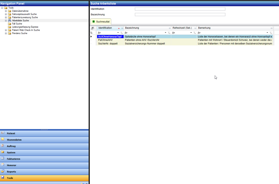This screenshot has width=279, height=184.
Task: Pin the Bezeichnung column
Action: pyautogui.click(x=170, y=28)
